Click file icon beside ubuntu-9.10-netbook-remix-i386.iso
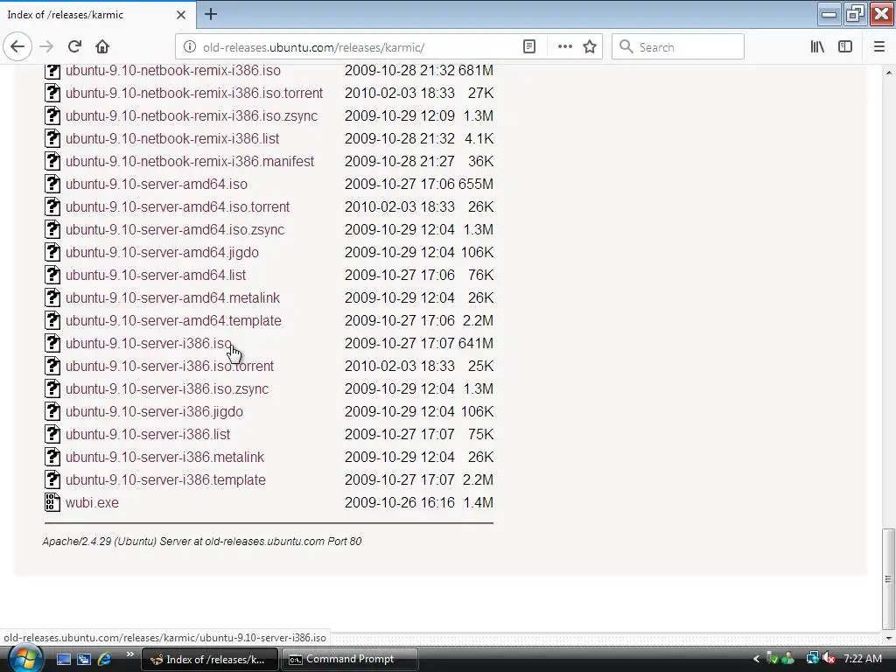The width and height of the screenshot is (896, 672). click(x=52, y=71)
